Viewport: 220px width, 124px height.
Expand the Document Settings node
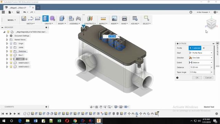click(7, 36)
